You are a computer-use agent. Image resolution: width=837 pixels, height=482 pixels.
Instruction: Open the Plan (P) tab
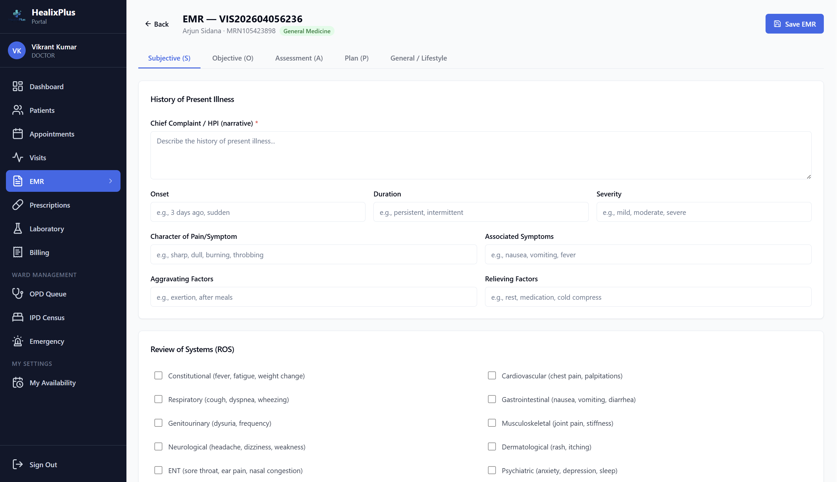(x=356, y=58)
